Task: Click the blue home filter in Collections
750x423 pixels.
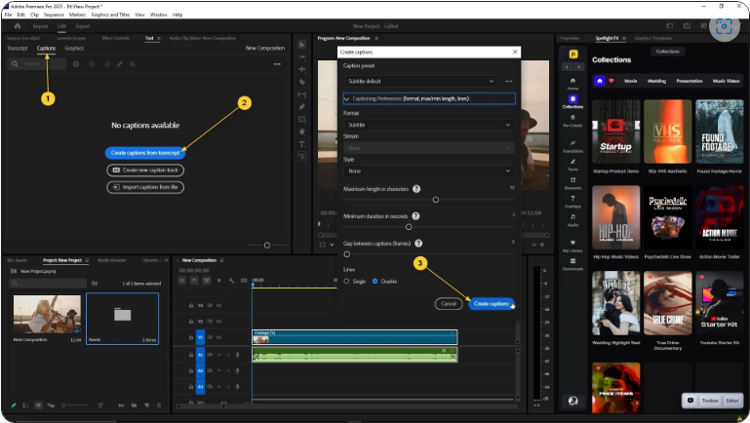Action: [600, 81]
